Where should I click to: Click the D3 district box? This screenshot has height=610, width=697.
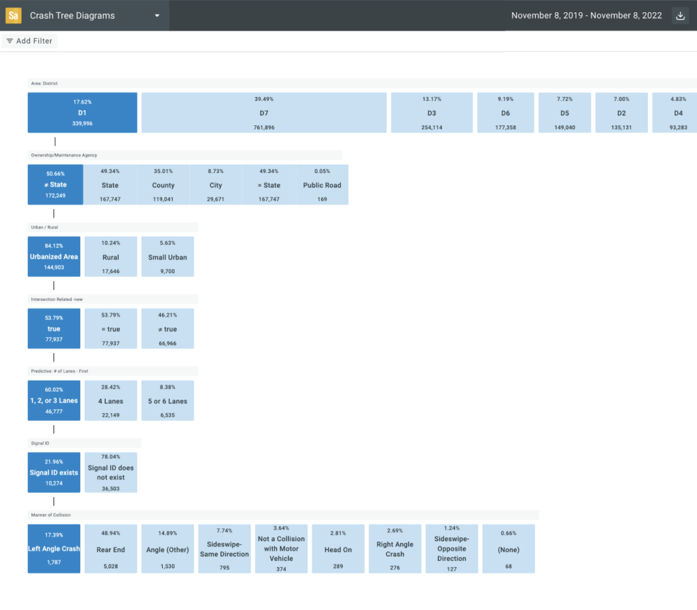(432, 113)
